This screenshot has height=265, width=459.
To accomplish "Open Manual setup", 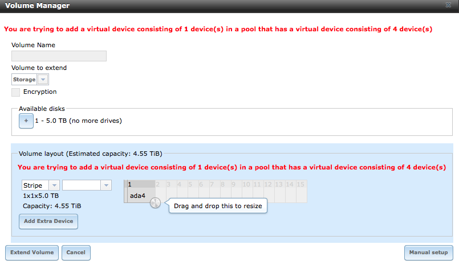I will pos(429,252).
